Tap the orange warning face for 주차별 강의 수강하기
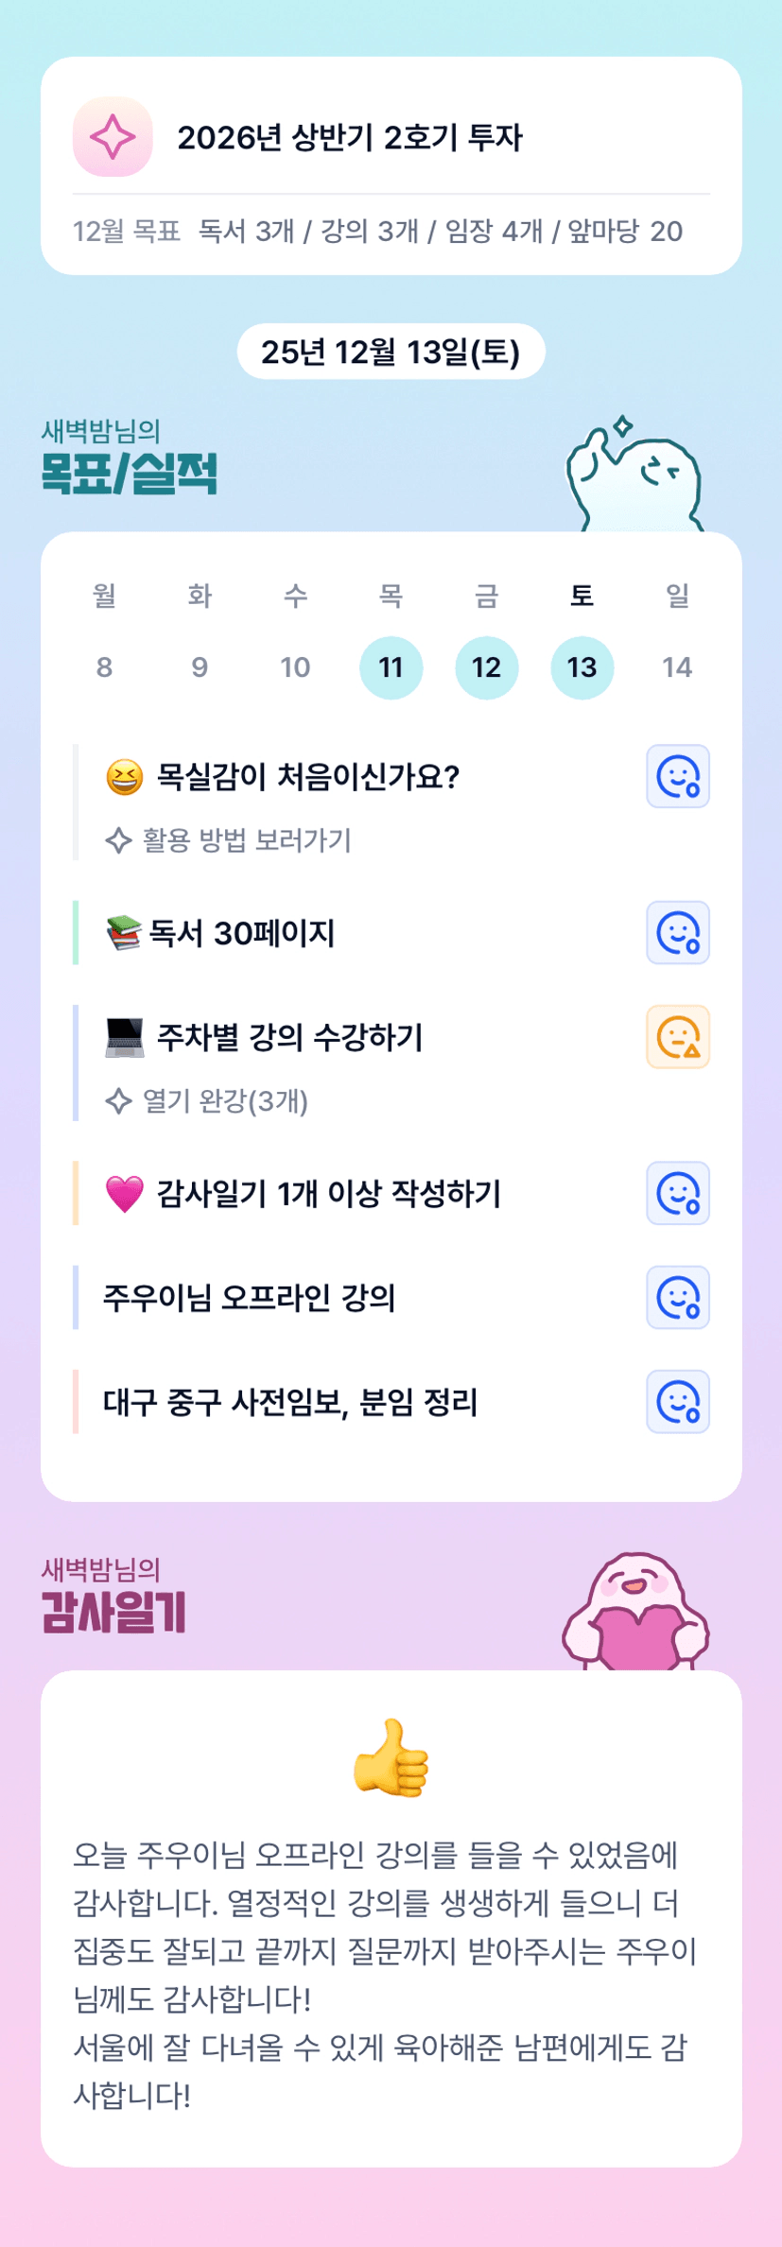This screenshot has height=2247, width=782. (677, 1037)
